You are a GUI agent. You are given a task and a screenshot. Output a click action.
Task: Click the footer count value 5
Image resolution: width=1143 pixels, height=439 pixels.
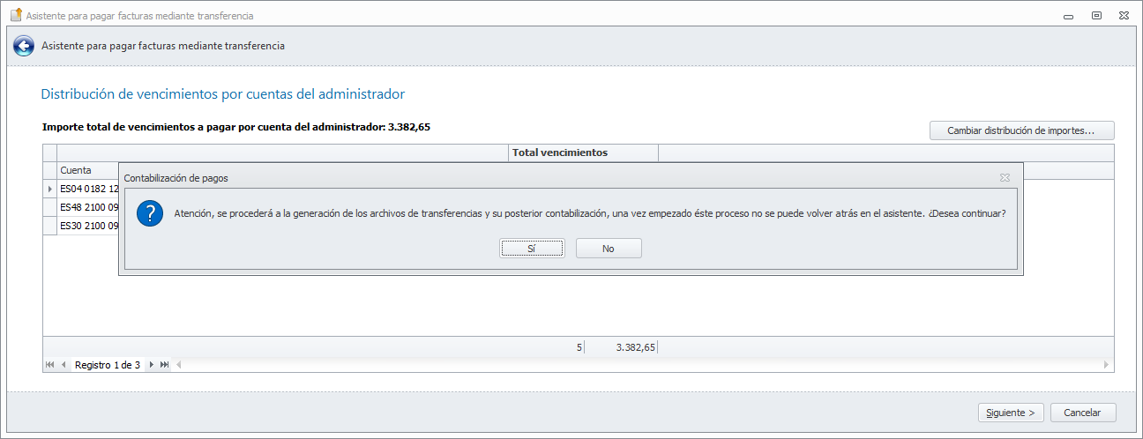pyautogui.click(x=579, y=347)
